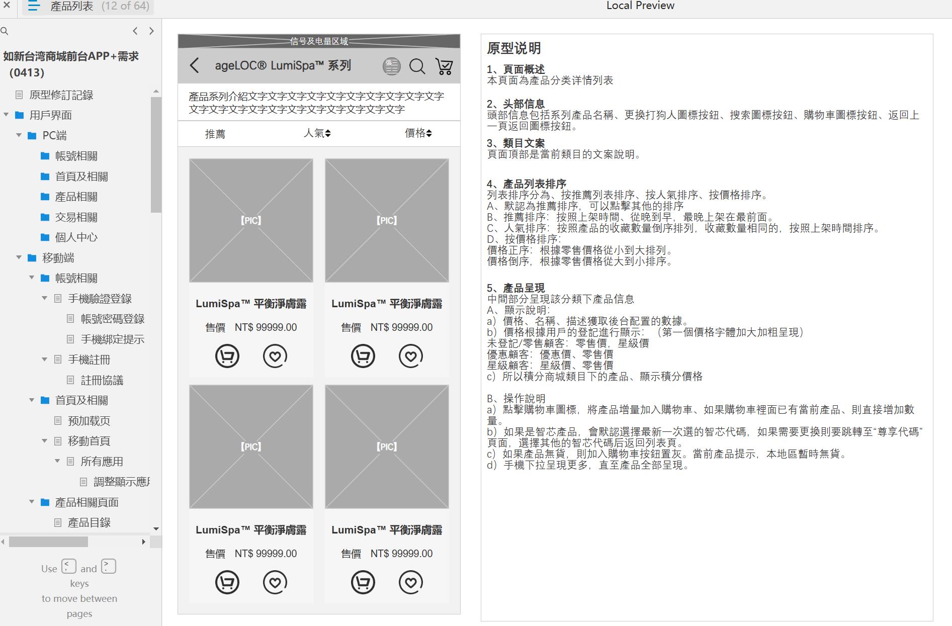Tap the back arrow in the app header
The width and height of the screenshot is (952, 626).
click(195, 65)
